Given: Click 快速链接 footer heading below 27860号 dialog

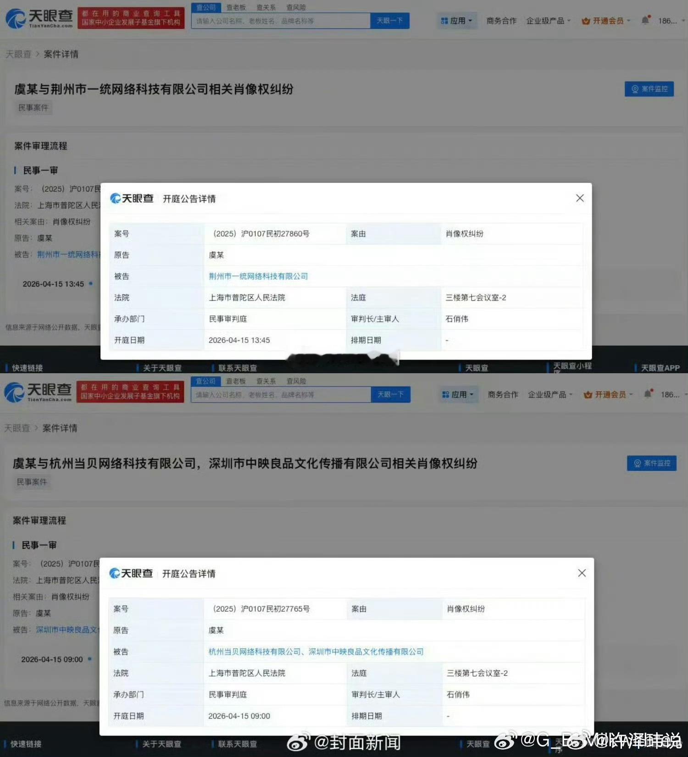Looking at the screenshot, I should point(28,368).
